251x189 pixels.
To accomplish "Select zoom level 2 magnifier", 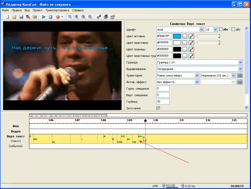I will pyautogui.click(x=77, y=17).
